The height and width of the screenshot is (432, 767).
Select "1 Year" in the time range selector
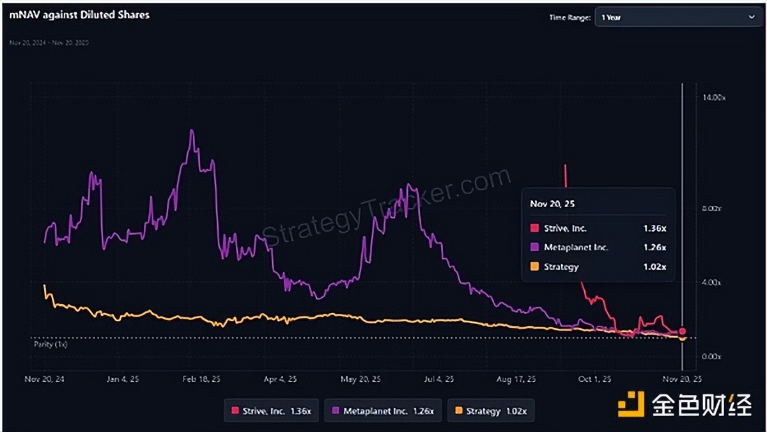(x=610, y=17)
